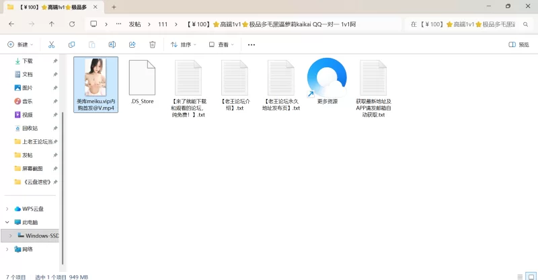The height and width of the screenshot is (280, 538).
Task: Expand the 网络 tree node
Action: tap(7, 249)
